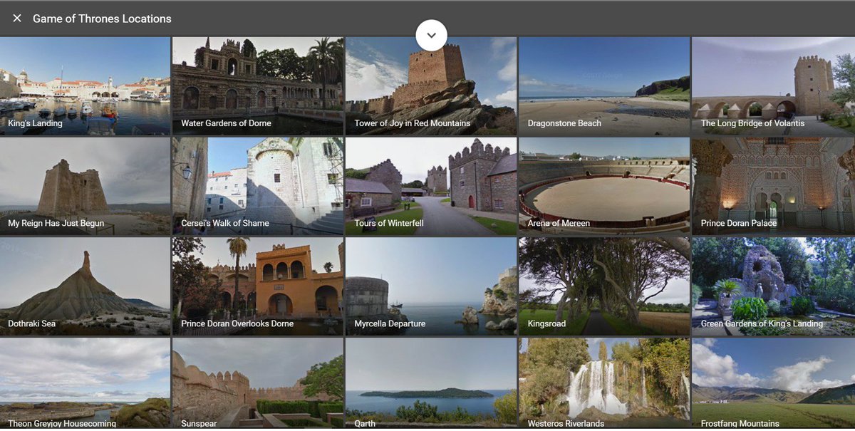Open Prince Doran Overlooks Dorne thumbnail
Viewport: 855px width, 431px height.
coord(258,286)
